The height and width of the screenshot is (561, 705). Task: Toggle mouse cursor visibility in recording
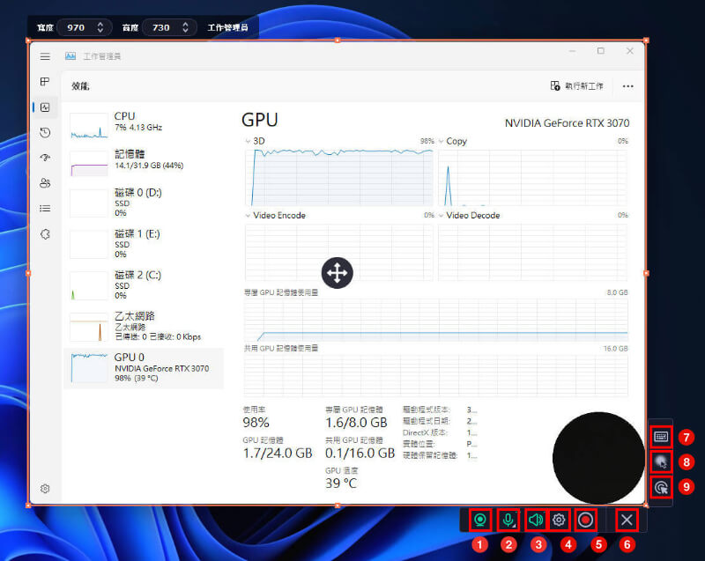[x=662, y=461]
